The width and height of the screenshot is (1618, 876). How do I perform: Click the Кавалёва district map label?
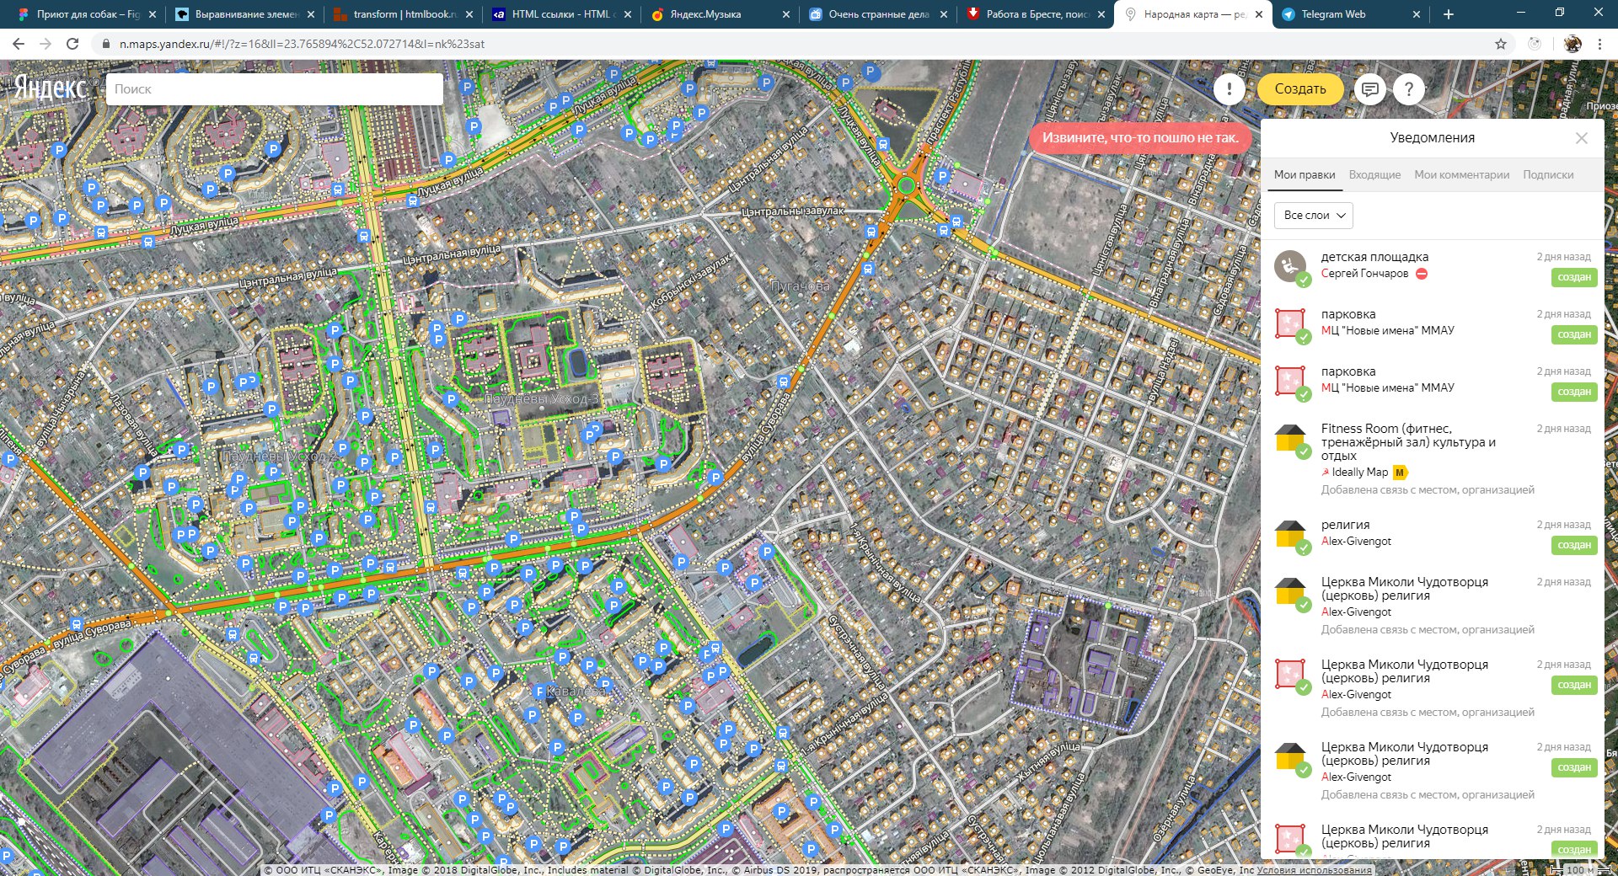(576, 691)
